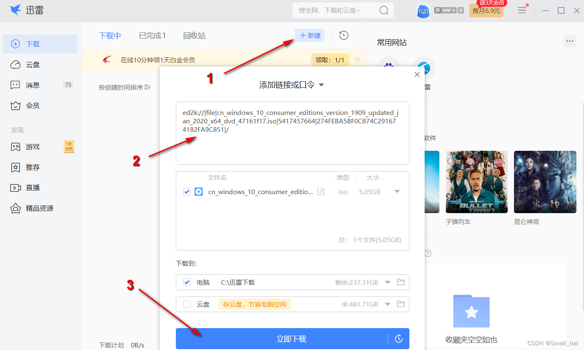Click the 下载计划 status bar entry
The width and height of the screenshot is (584, 350).
click(x=111, y=345)
